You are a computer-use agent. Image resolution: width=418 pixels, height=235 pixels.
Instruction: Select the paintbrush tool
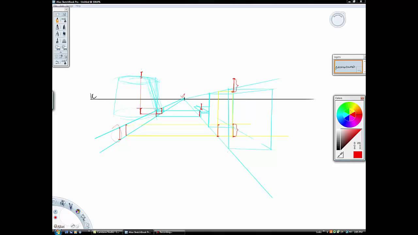[x=64, y=34]
